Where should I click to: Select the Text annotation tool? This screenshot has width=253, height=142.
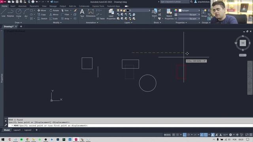point(82,13)
